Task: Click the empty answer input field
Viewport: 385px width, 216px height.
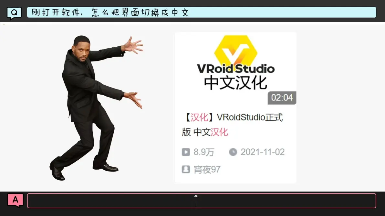Action: tap(201, 201)
